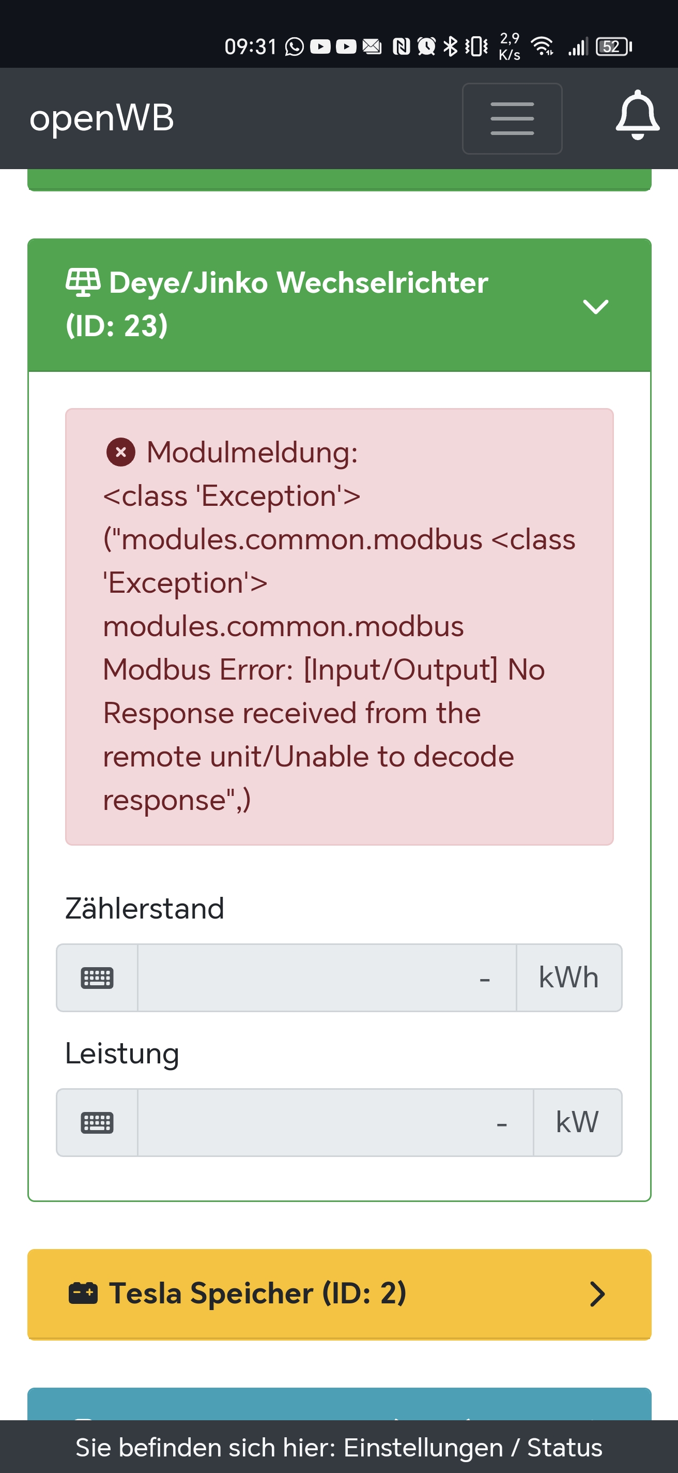Tap the red error X icon

pos(120,453)
